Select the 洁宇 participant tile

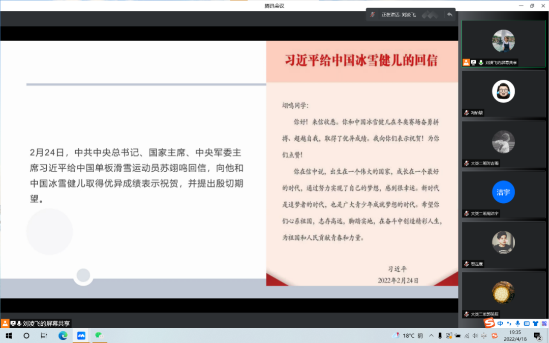(x=503, y=193)
